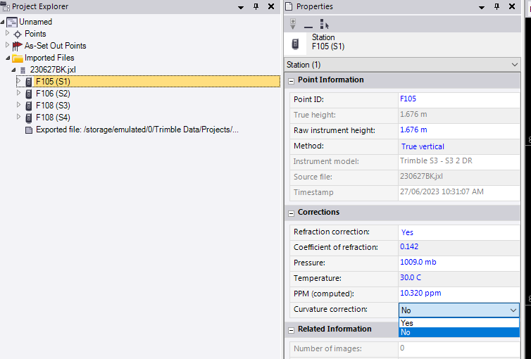This screenshot has height=359, width=531.
Task: Click the Imported Files folder icon
Action: tap(18, 58)
